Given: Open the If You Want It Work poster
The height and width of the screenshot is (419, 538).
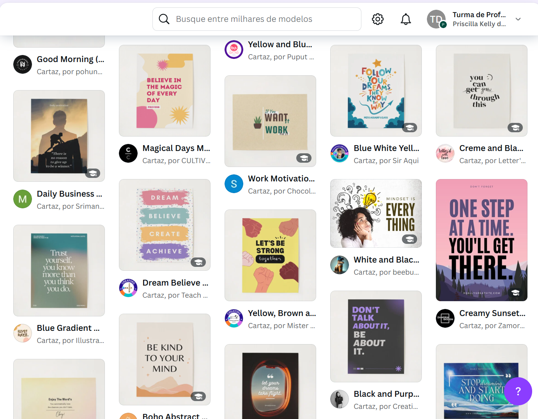Looking at the screenshot, I should pyautogui.click(x=270, y=121).
